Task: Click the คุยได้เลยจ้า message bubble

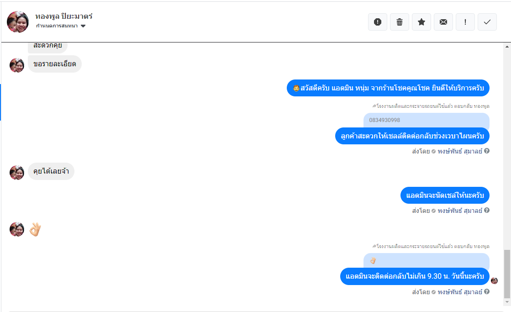Action: pyautogui.click(x=51, y=171)
